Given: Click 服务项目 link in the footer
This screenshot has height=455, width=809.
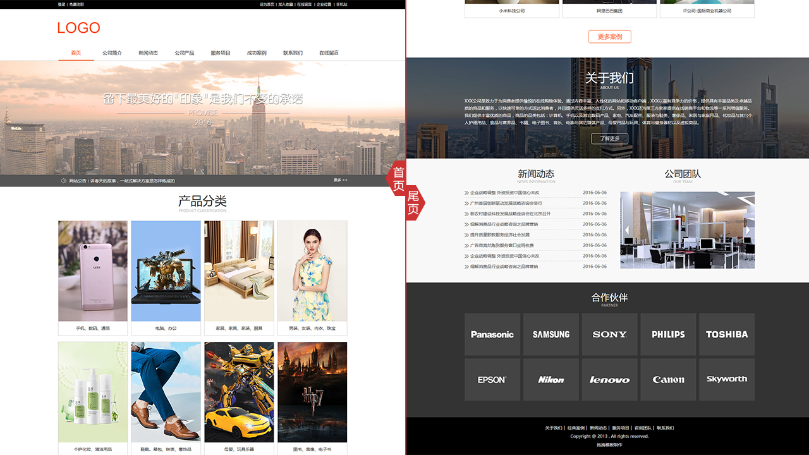Looking at the screenshot, I should 621,428.
